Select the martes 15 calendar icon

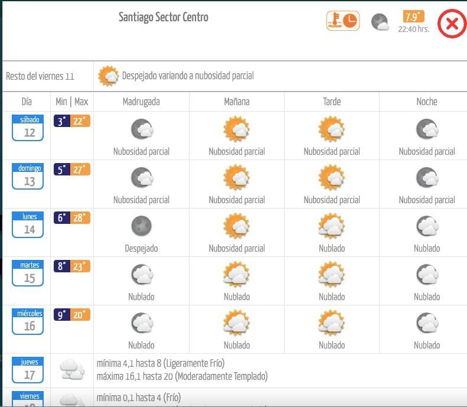click(30, 273)
